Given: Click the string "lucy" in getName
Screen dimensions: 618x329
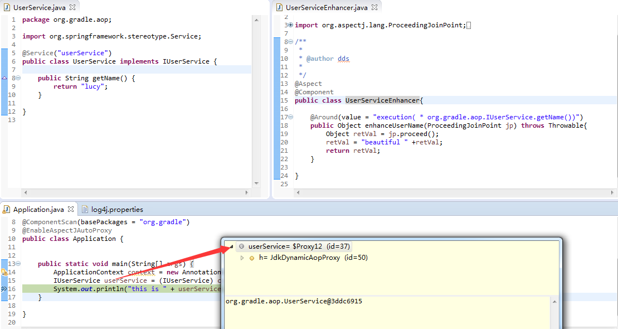Looking at the screenshot, I should pos(93,86).
